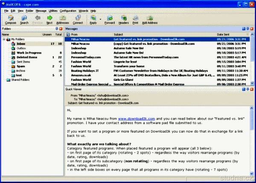
Task: Select the 'Transform your home' message
Action: pos(157,66)
